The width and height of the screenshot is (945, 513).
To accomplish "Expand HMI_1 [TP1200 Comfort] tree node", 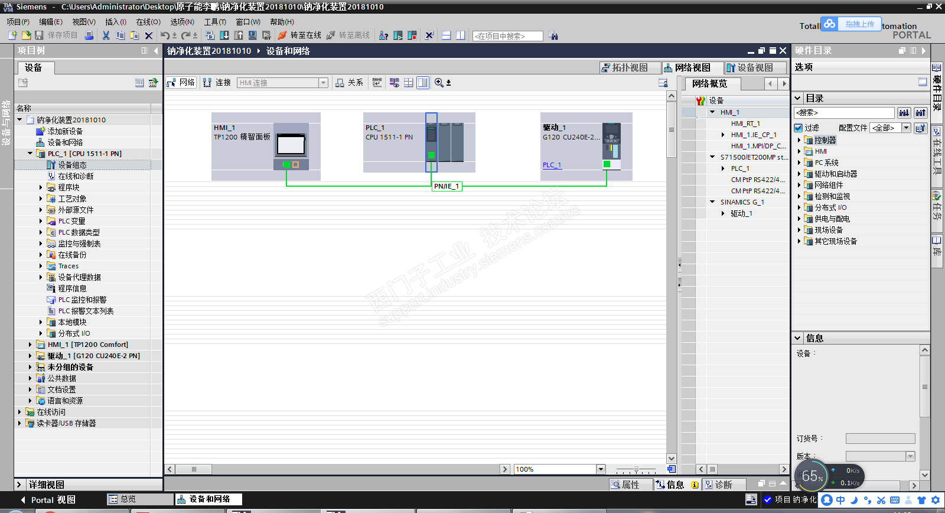I will [x=30, y=345].
